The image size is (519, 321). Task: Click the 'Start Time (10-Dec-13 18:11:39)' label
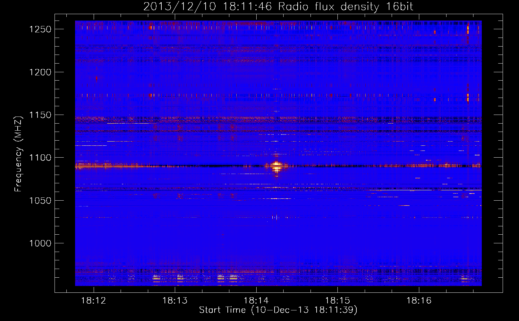click(278, 310)
